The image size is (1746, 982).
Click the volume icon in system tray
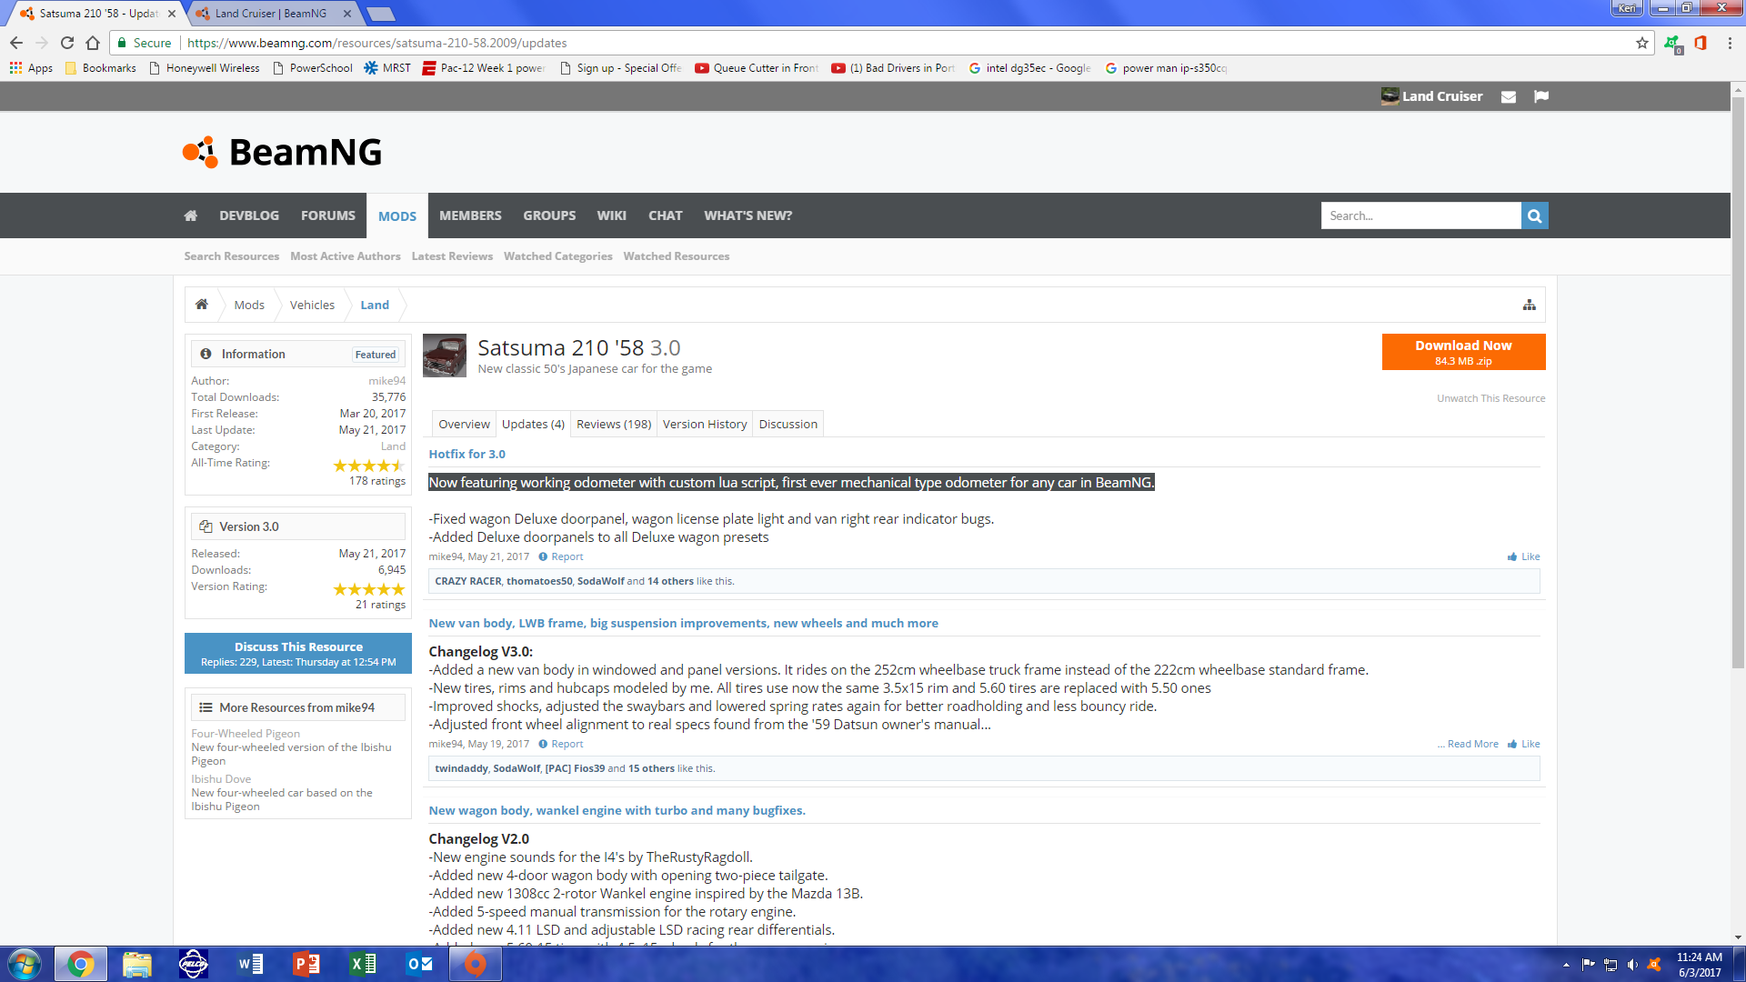(1632, 965)
